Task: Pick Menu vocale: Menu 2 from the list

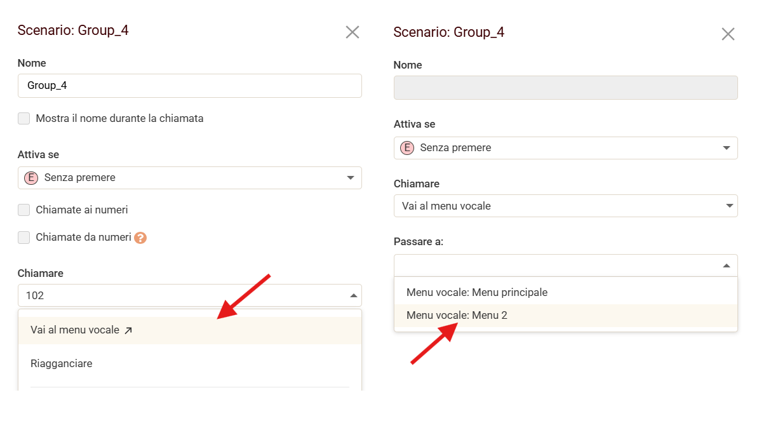Action: pos(457,315)
